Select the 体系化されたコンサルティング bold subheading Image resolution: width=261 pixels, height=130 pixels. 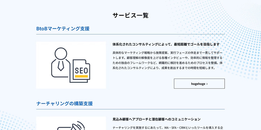pyautogui.click(x=166, y=44)
